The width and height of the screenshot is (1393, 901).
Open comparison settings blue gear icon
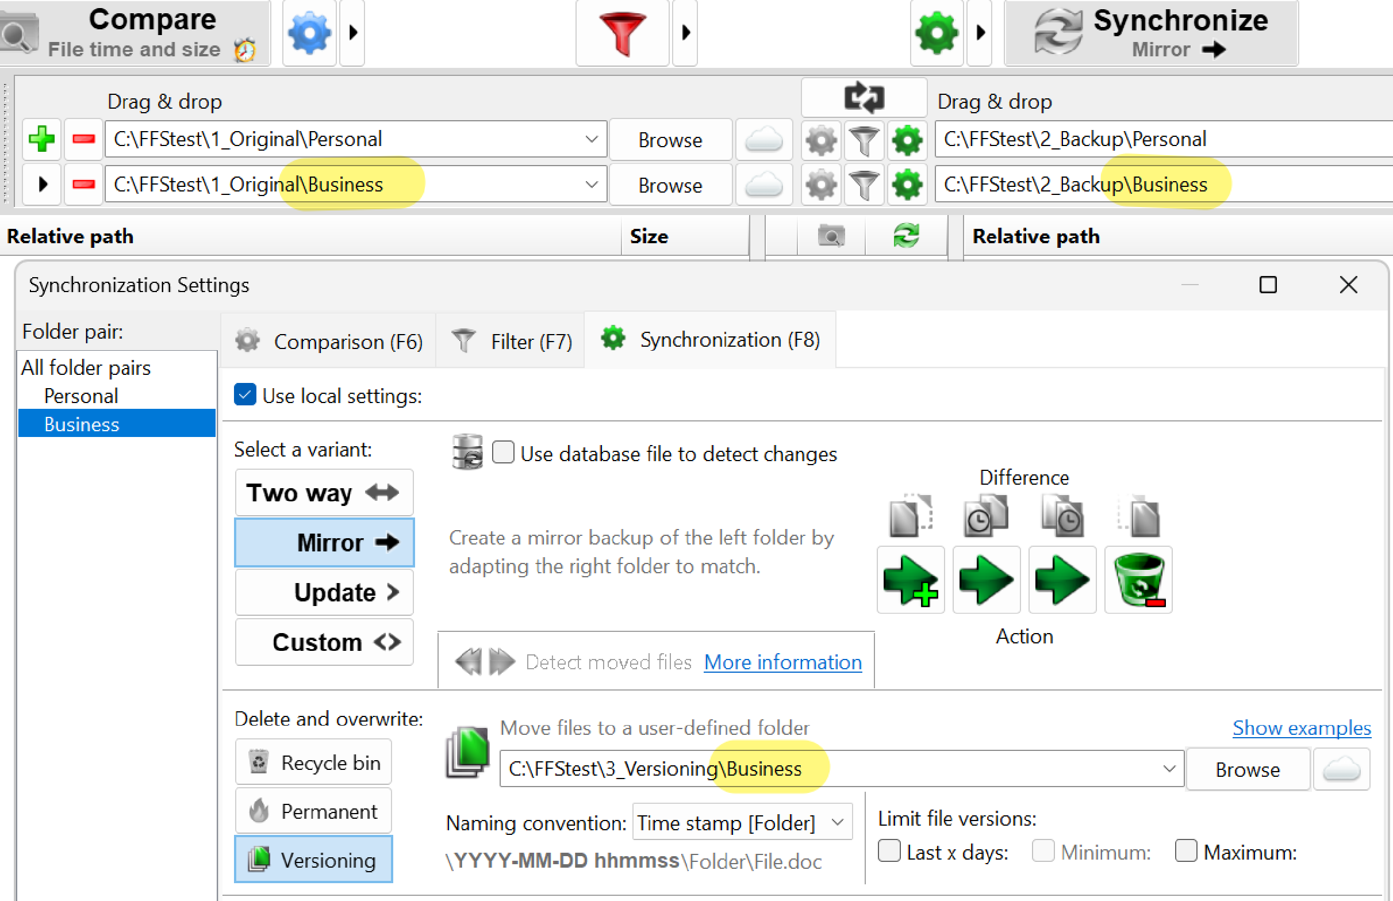[309, 33]
